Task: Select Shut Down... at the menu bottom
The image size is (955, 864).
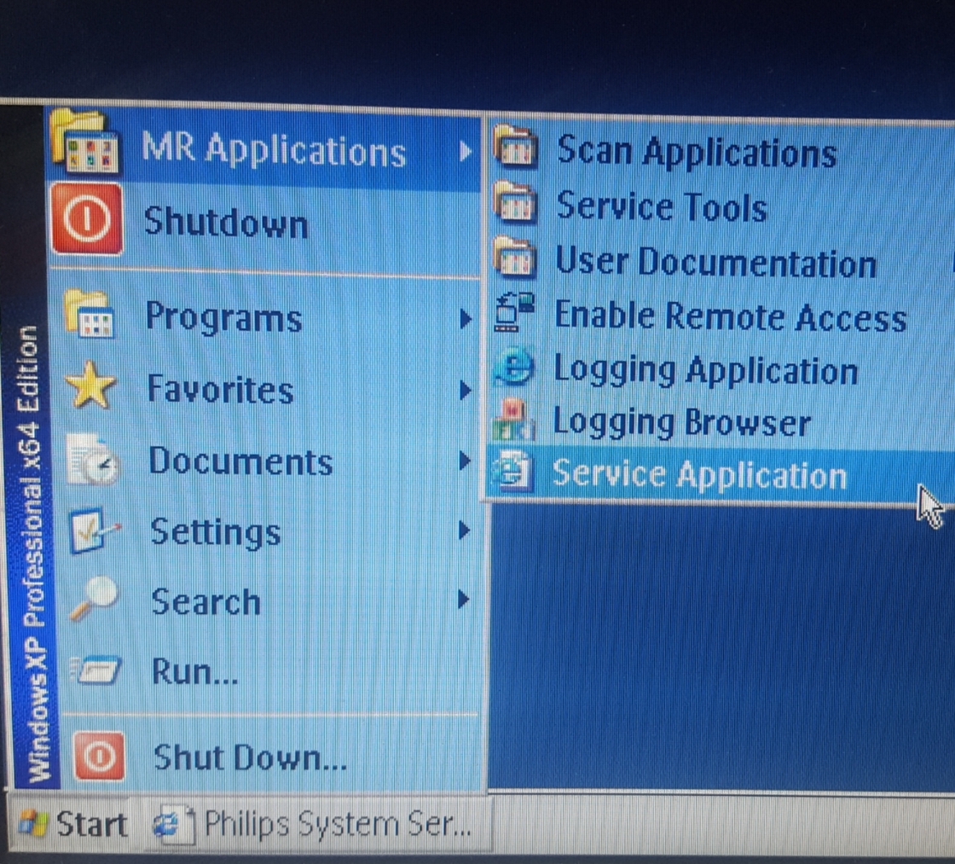Action: pyautogui.click(x=271, y=757)
